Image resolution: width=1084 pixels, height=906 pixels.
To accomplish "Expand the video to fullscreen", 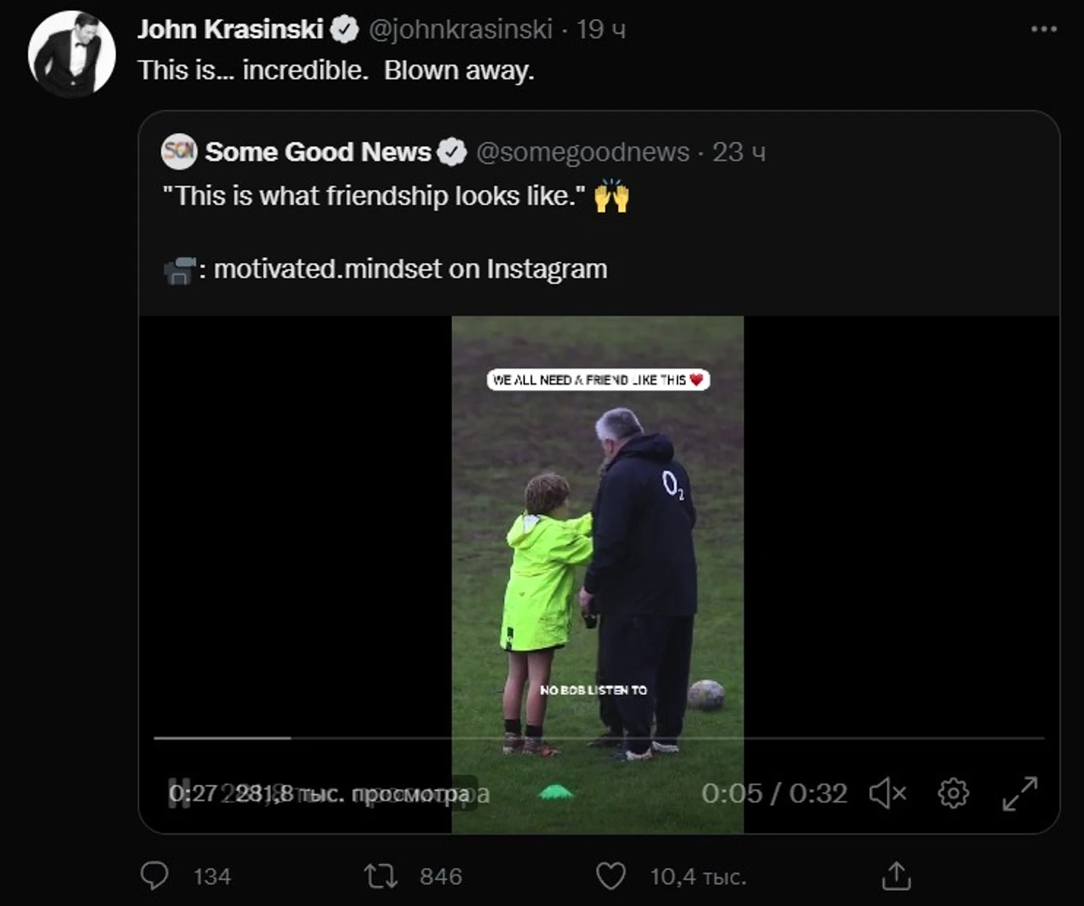I will pyautogui.click(x=1020, y=793).
